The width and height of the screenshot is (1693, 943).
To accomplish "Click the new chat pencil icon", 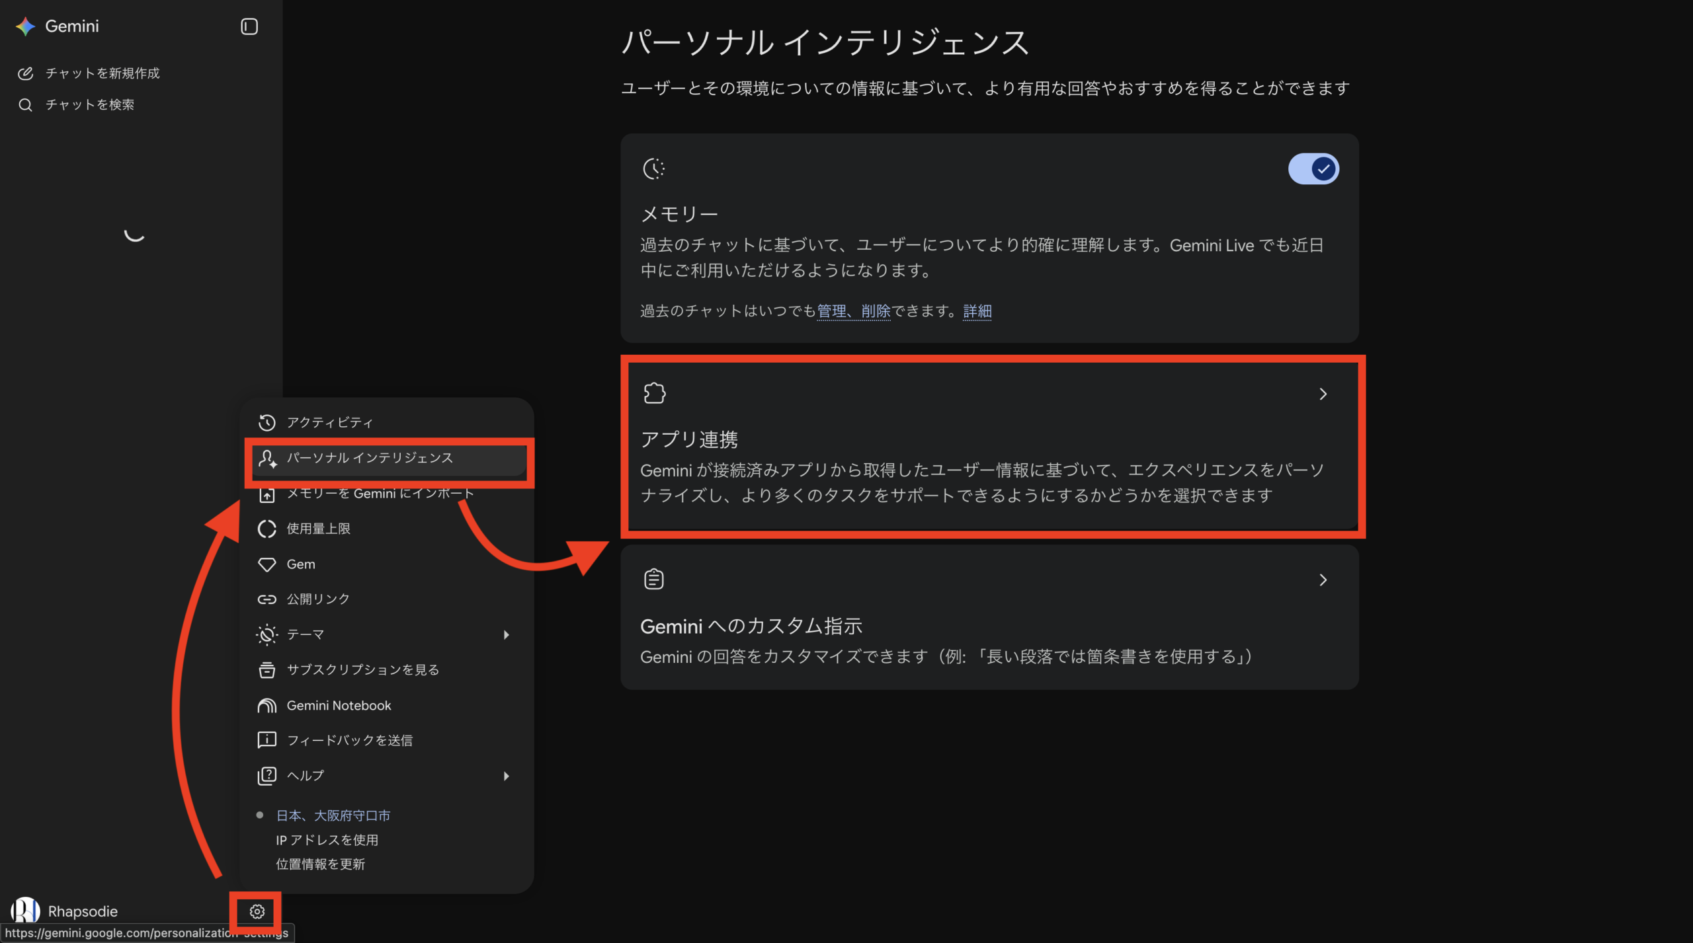I will click(x=25, y=73).
